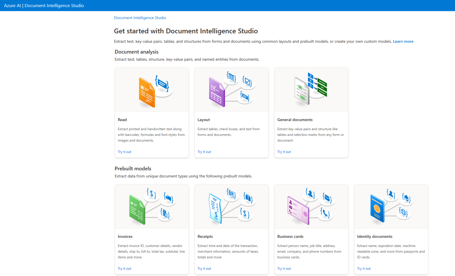455x276 pixels.
Task: Click the Read model document icon
Action: (152, 90)
